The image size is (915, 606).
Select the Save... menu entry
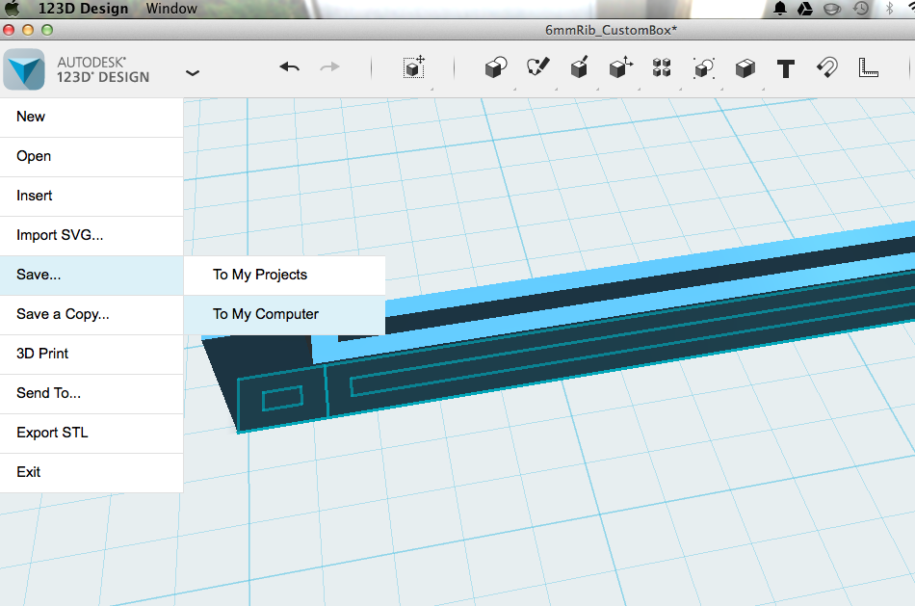coord(91,275)
